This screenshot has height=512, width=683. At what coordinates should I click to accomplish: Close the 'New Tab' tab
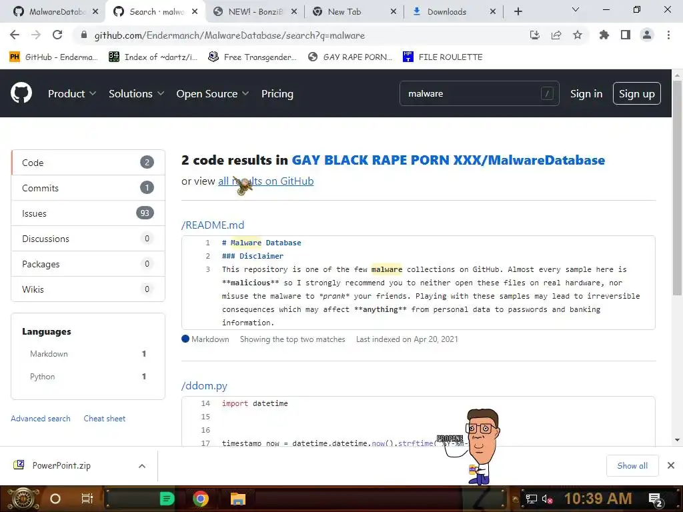point(394,12)
